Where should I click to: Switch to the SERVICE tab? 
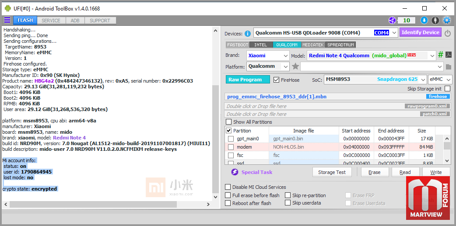[x=51, y=21]
